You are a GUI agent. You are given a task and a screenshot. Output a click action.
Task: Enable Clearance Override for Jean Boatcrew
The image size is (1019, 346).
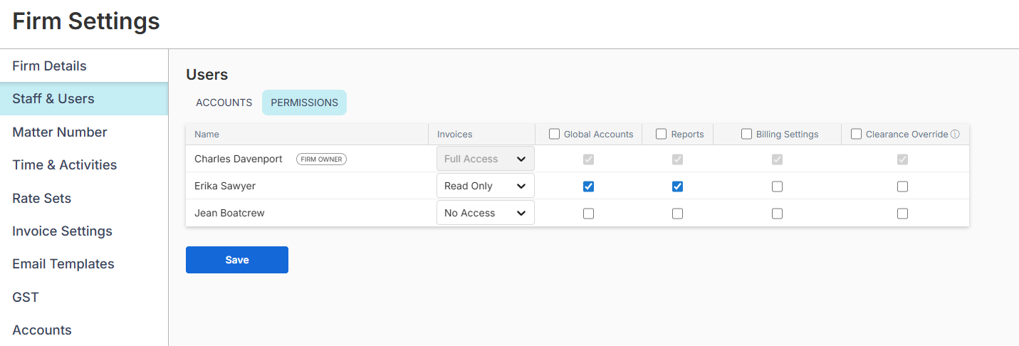coord(902,214)
